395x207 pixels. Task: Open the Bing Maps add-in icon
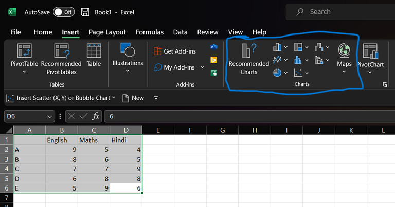[213, 60]
